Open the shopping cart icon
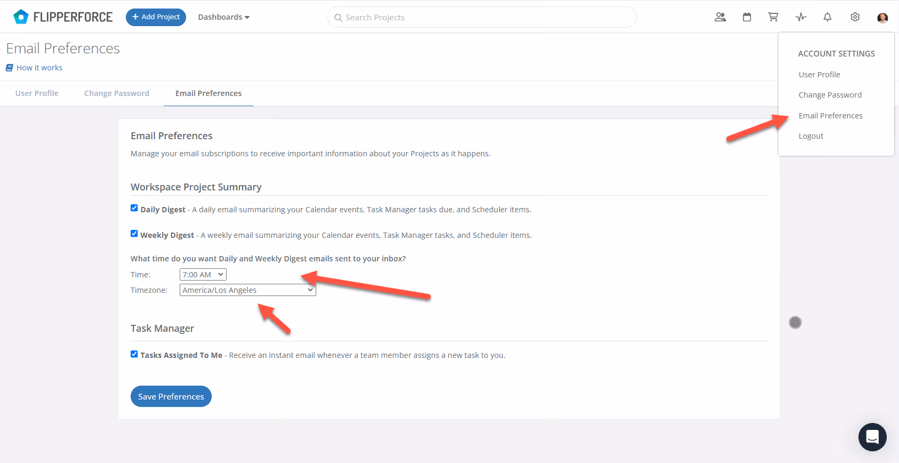Image resolution: width=899 pixels, height=463 pixels. point(773,17)
